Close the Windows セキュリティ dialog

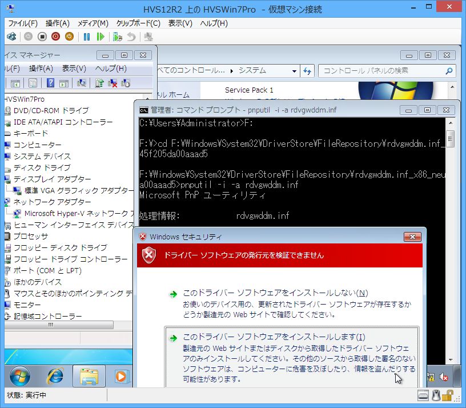412,237
